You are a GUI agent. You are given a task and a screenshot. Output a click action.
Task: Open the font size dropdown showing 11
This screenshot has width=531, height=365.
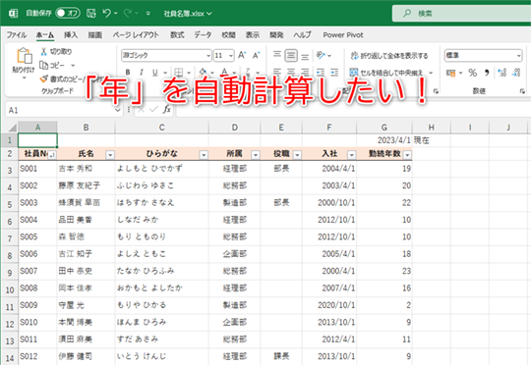pos(231,55)
